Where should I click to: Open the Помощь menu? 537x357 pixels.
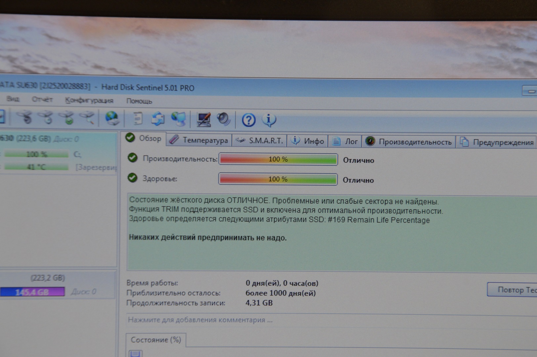coord(139,101)
